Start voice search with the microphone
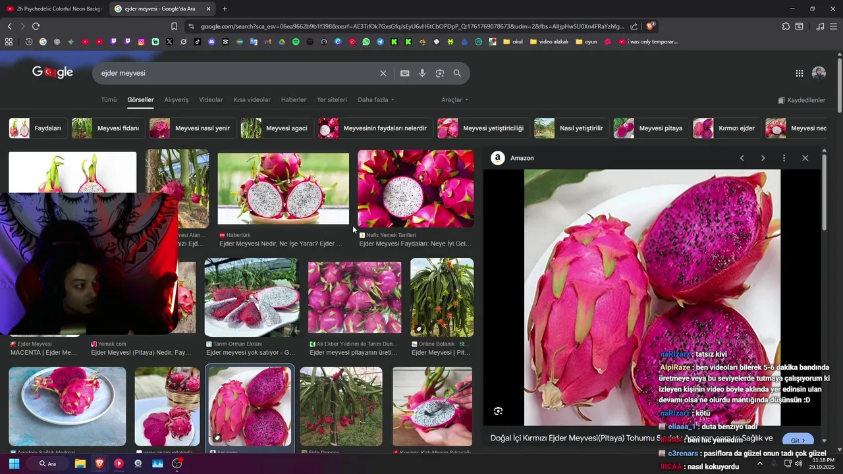Viewport: 843px width, 474px height. pyautogui.click(x=422, y=73)
